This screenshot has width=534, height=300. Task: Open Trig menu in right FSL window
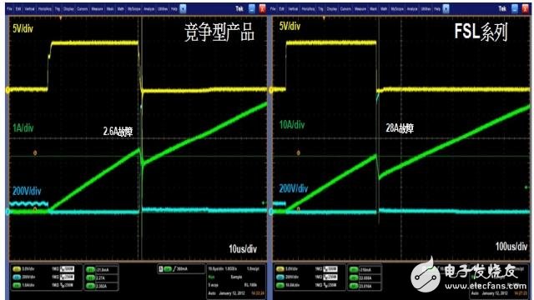point(320,9)
